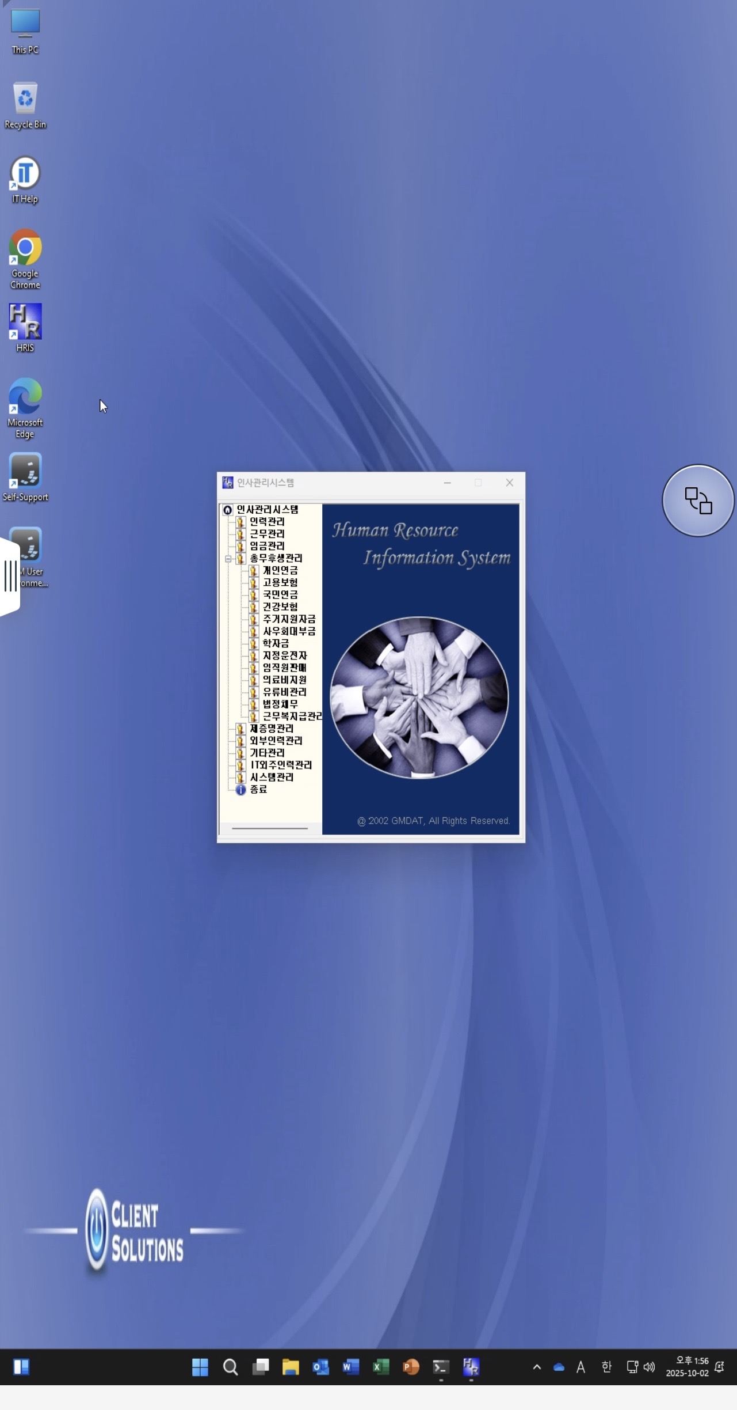Click the icon next to 건강보험
The width and height of the screenshot is (737, 1410).
coord(253,607)
